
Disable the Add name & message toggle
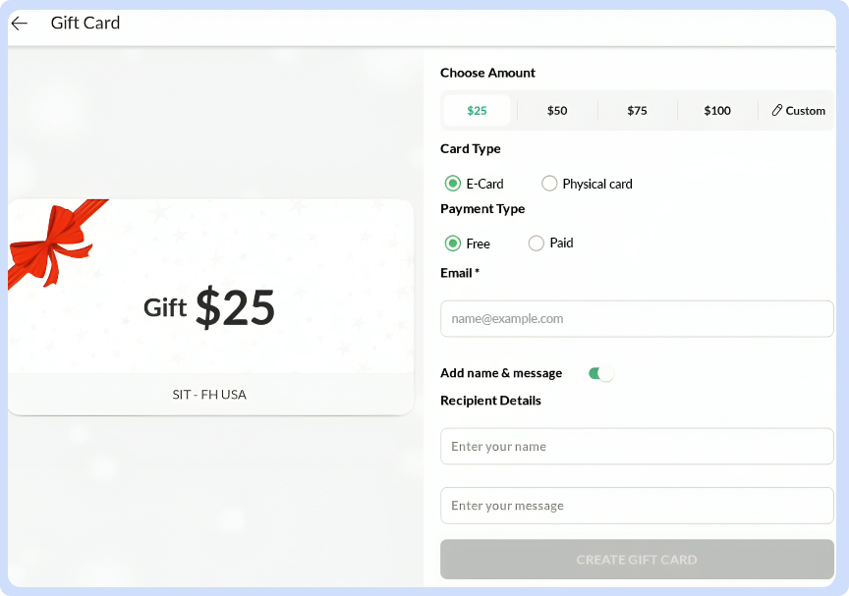600,373
